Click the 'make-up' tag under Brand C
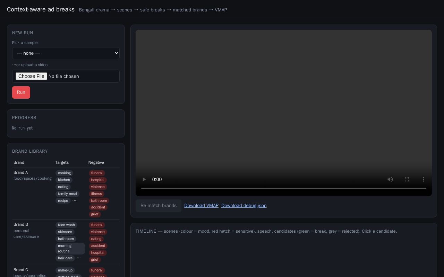Screen dimensions: 444x277 (x=65, y=270)
